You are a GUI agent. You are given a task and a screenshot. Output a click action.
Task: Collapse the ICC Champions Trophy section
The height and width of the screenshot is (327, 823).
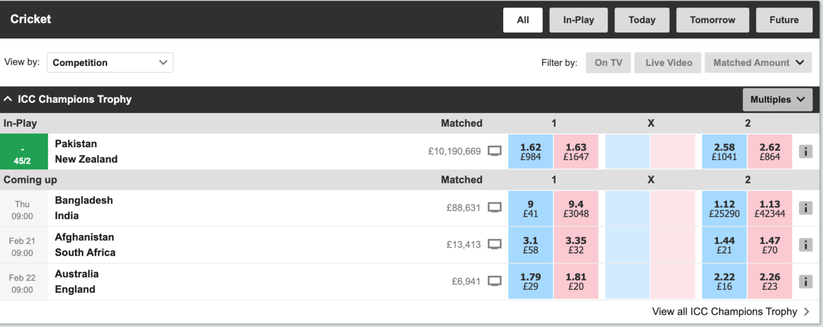coord(8,99)
